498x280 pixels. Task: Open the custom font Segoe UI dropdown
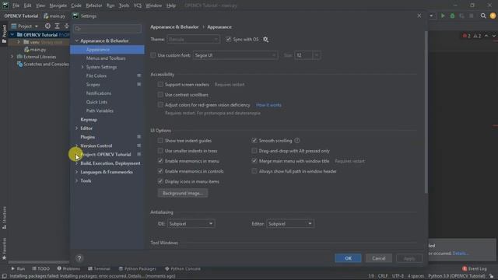235,55
